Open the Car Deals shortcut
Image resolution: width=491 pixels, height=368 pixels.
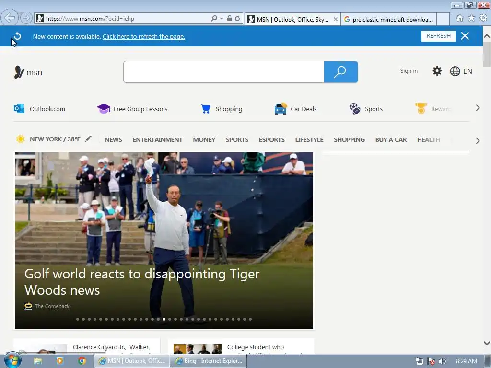pos(295,109)
